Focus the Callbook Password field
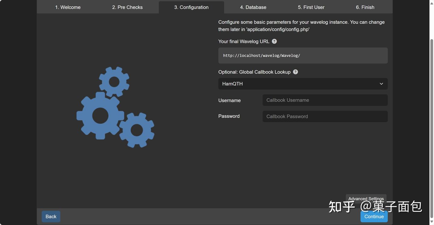 [325, 116]
